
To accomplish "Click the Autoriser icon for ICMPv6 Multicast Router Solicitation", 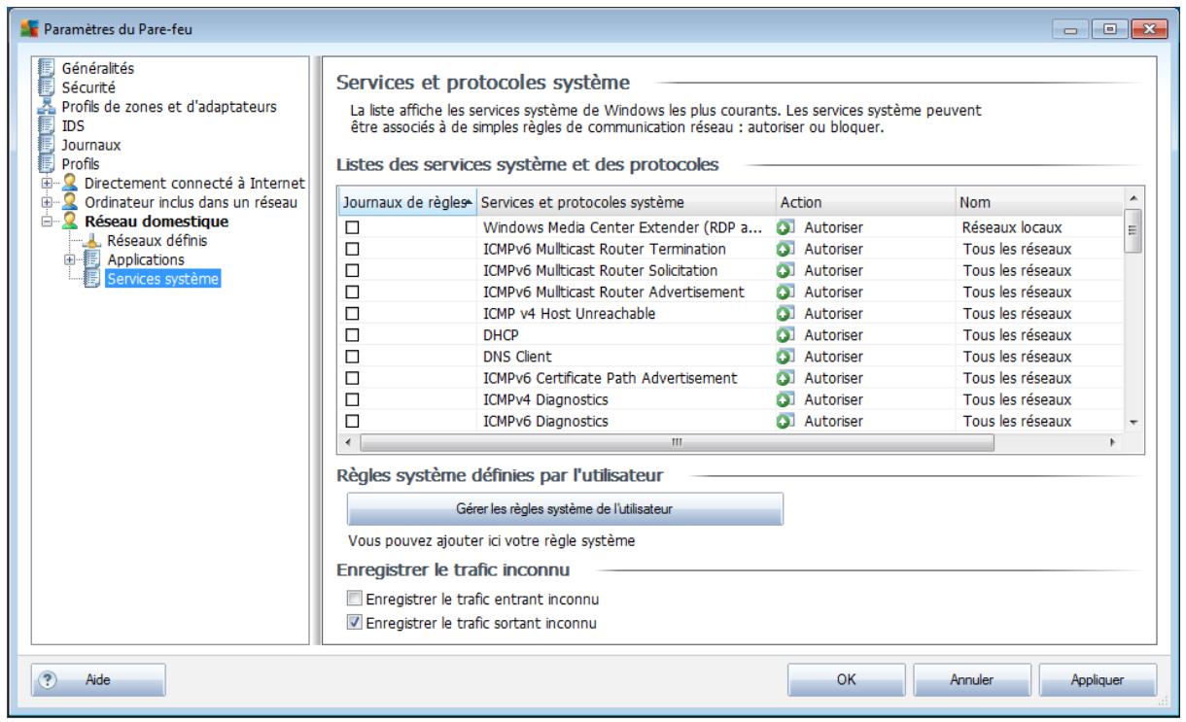I will click(785, 270).
